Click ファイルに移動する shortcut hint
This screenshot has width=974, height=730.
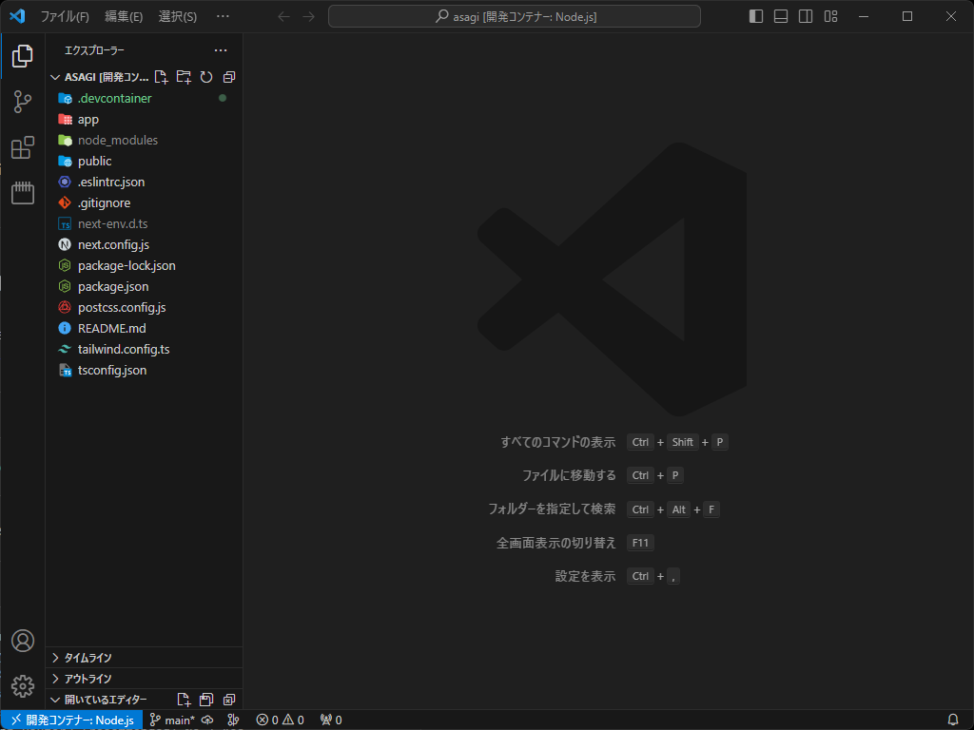[569, 475]
